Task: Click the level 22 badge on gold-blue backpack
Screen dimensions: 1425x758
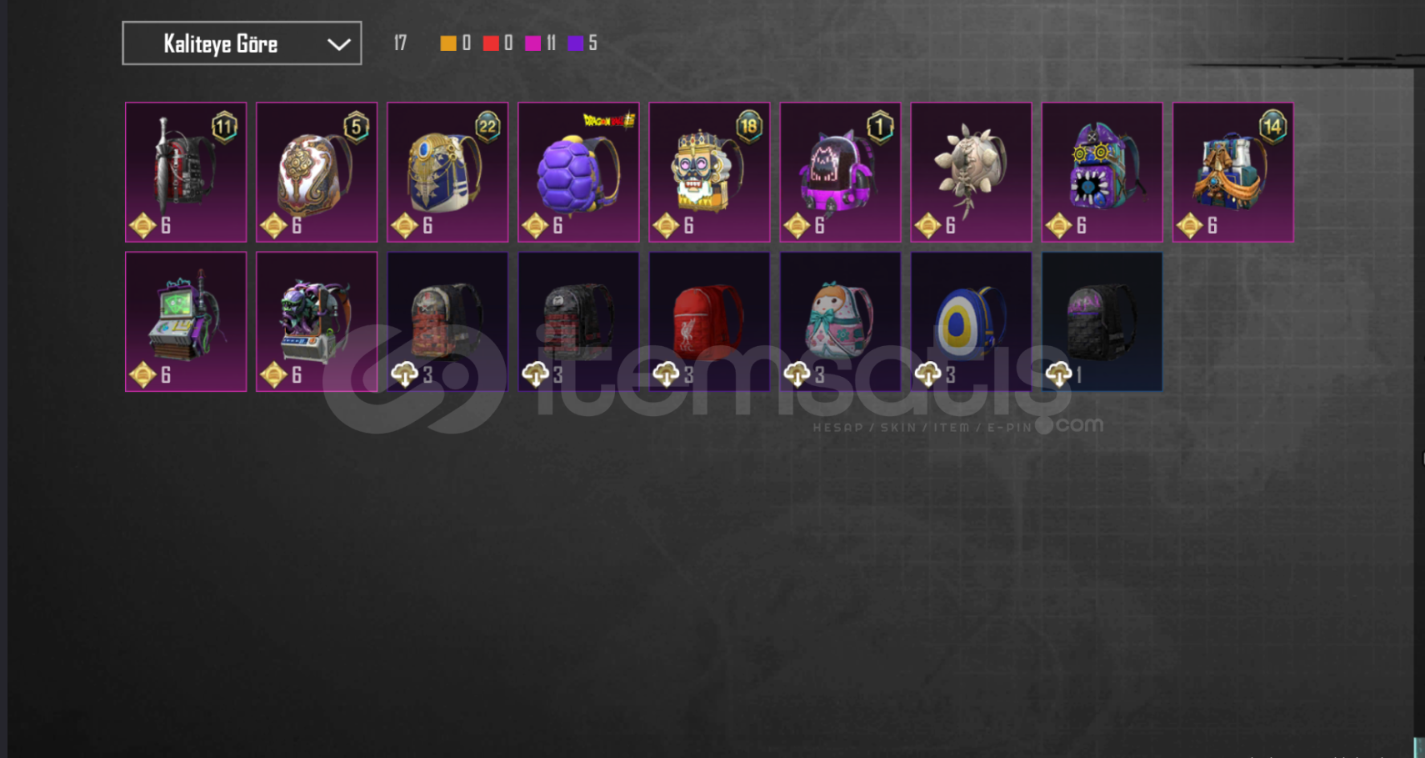Action: coord(487,127)
